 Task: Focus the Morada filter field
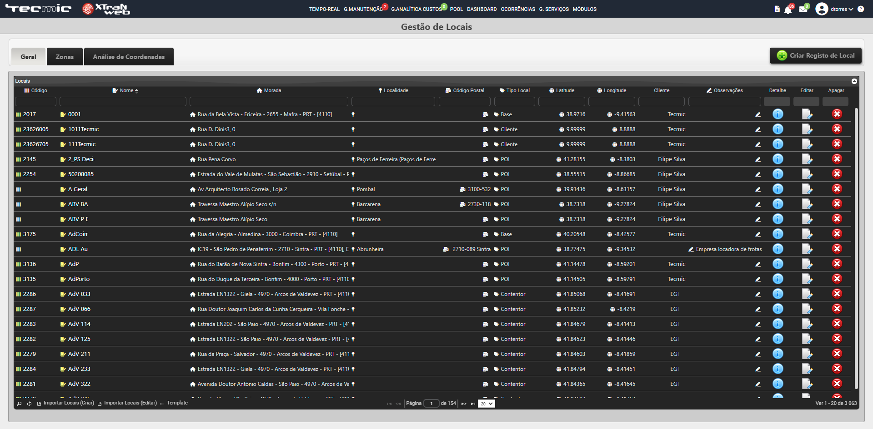coord(269,101)
